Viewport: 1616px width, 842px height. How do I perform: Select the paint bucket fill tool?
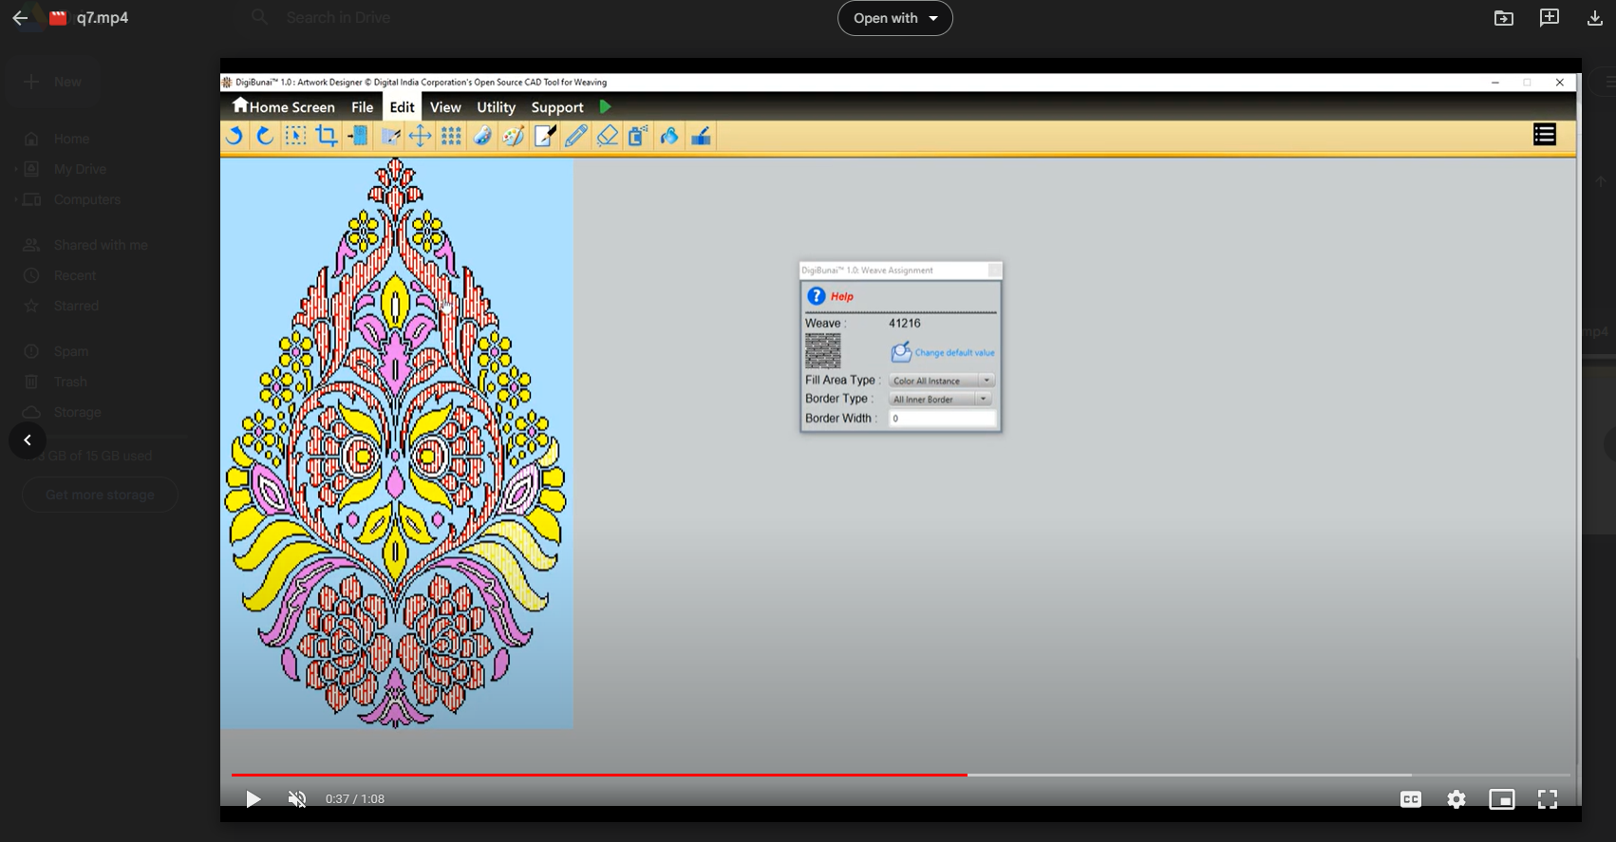tap(669, 136)
